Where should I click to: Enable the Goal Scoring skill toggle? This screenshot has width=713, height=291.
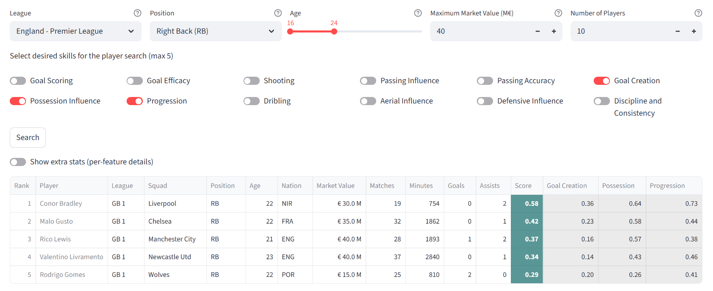pos(18,81)
